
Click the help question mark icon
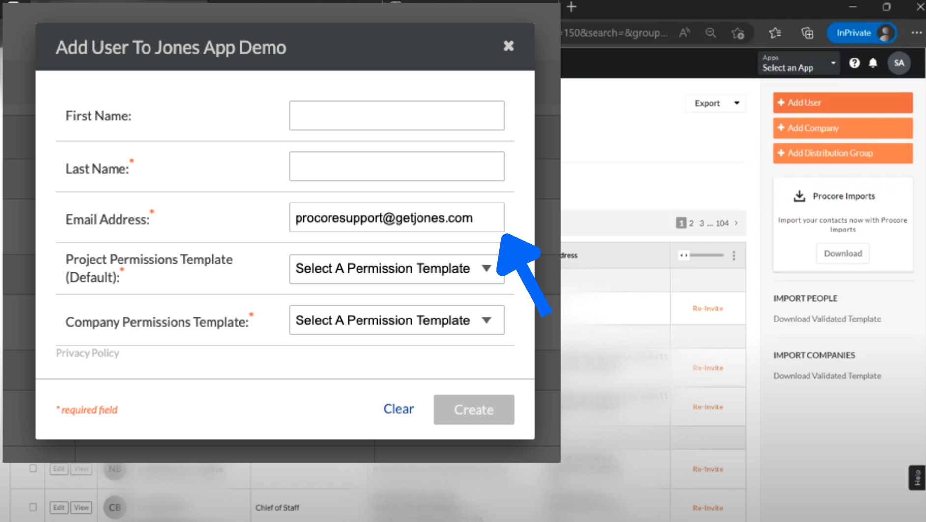pos(854,63)
